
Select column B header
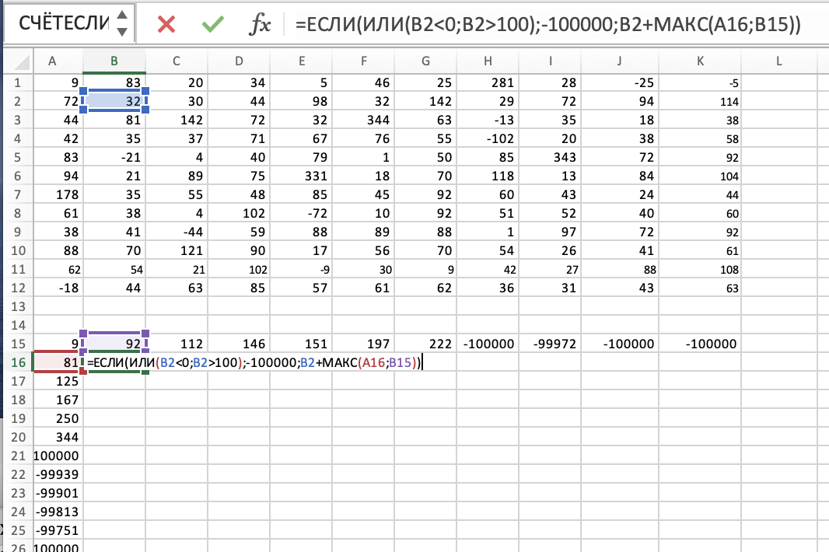(x=114, y=61)
